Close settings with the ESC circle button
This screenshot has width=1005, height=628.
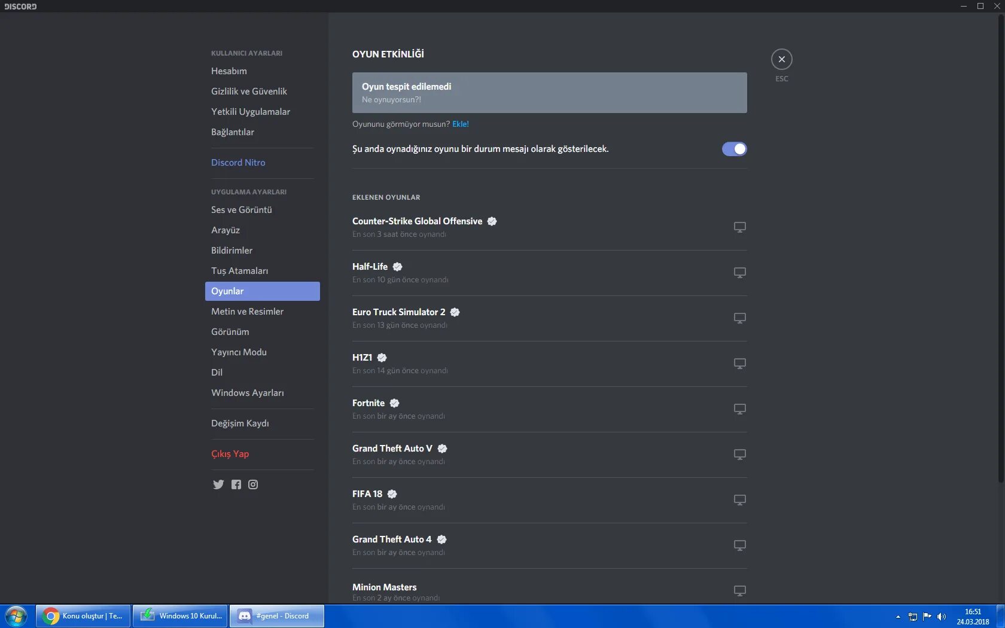pos(781,59)
